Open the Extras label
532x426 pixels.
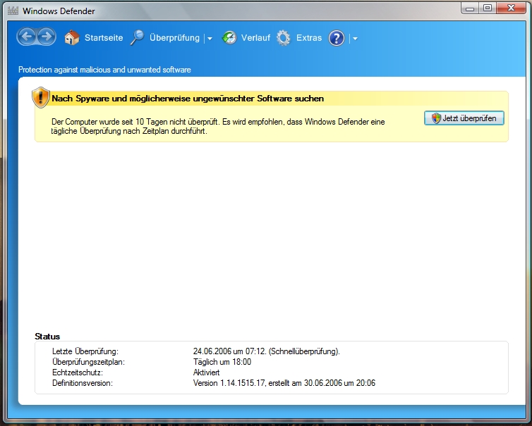pos(309,37)
